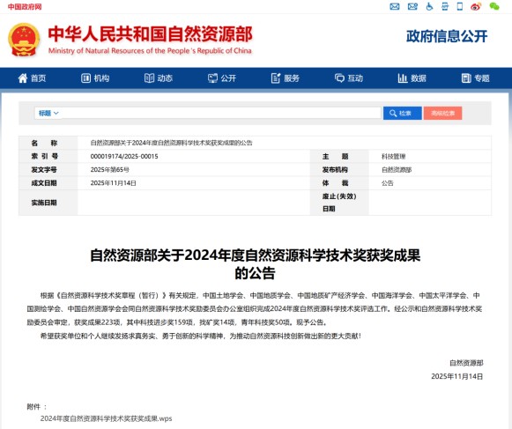Click the magnifier icon in 检索 button
This screenshot has width=512, height=429.
393,113
